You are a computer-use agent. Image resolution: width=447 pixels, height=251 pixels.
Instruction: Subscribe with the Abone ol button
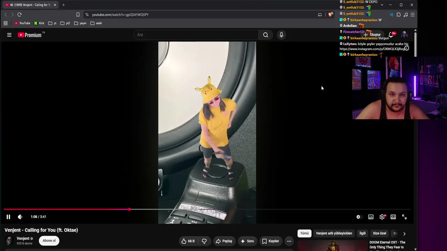(49, 241)
